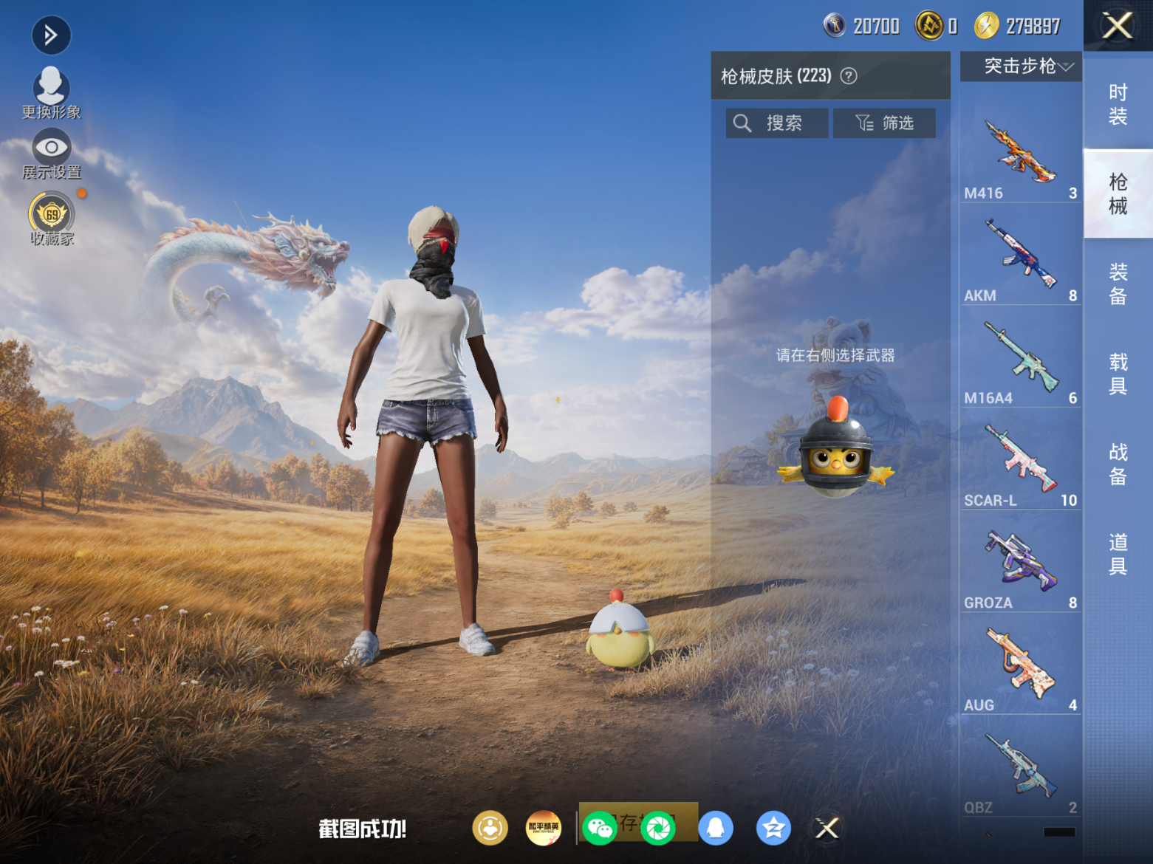Open the help icon beside 枪械皮肤 (223)
The width and height of the screenshot is (1153, 864).
849,76
